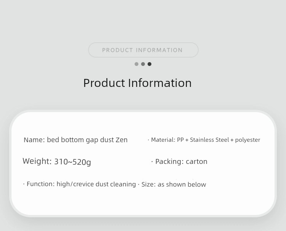Click the bullet before "Function"
The width and height of the screenshot is (286, 231).
tap(24, 184)
